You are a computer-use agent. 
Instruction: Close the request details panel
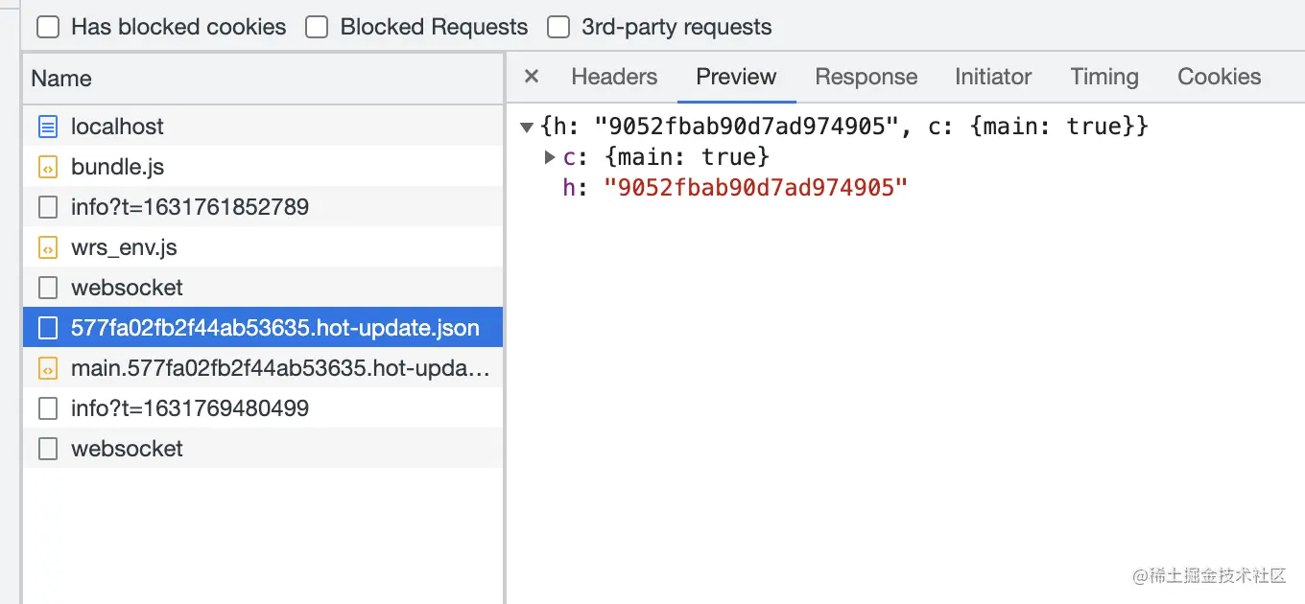(x=532, y=77)
